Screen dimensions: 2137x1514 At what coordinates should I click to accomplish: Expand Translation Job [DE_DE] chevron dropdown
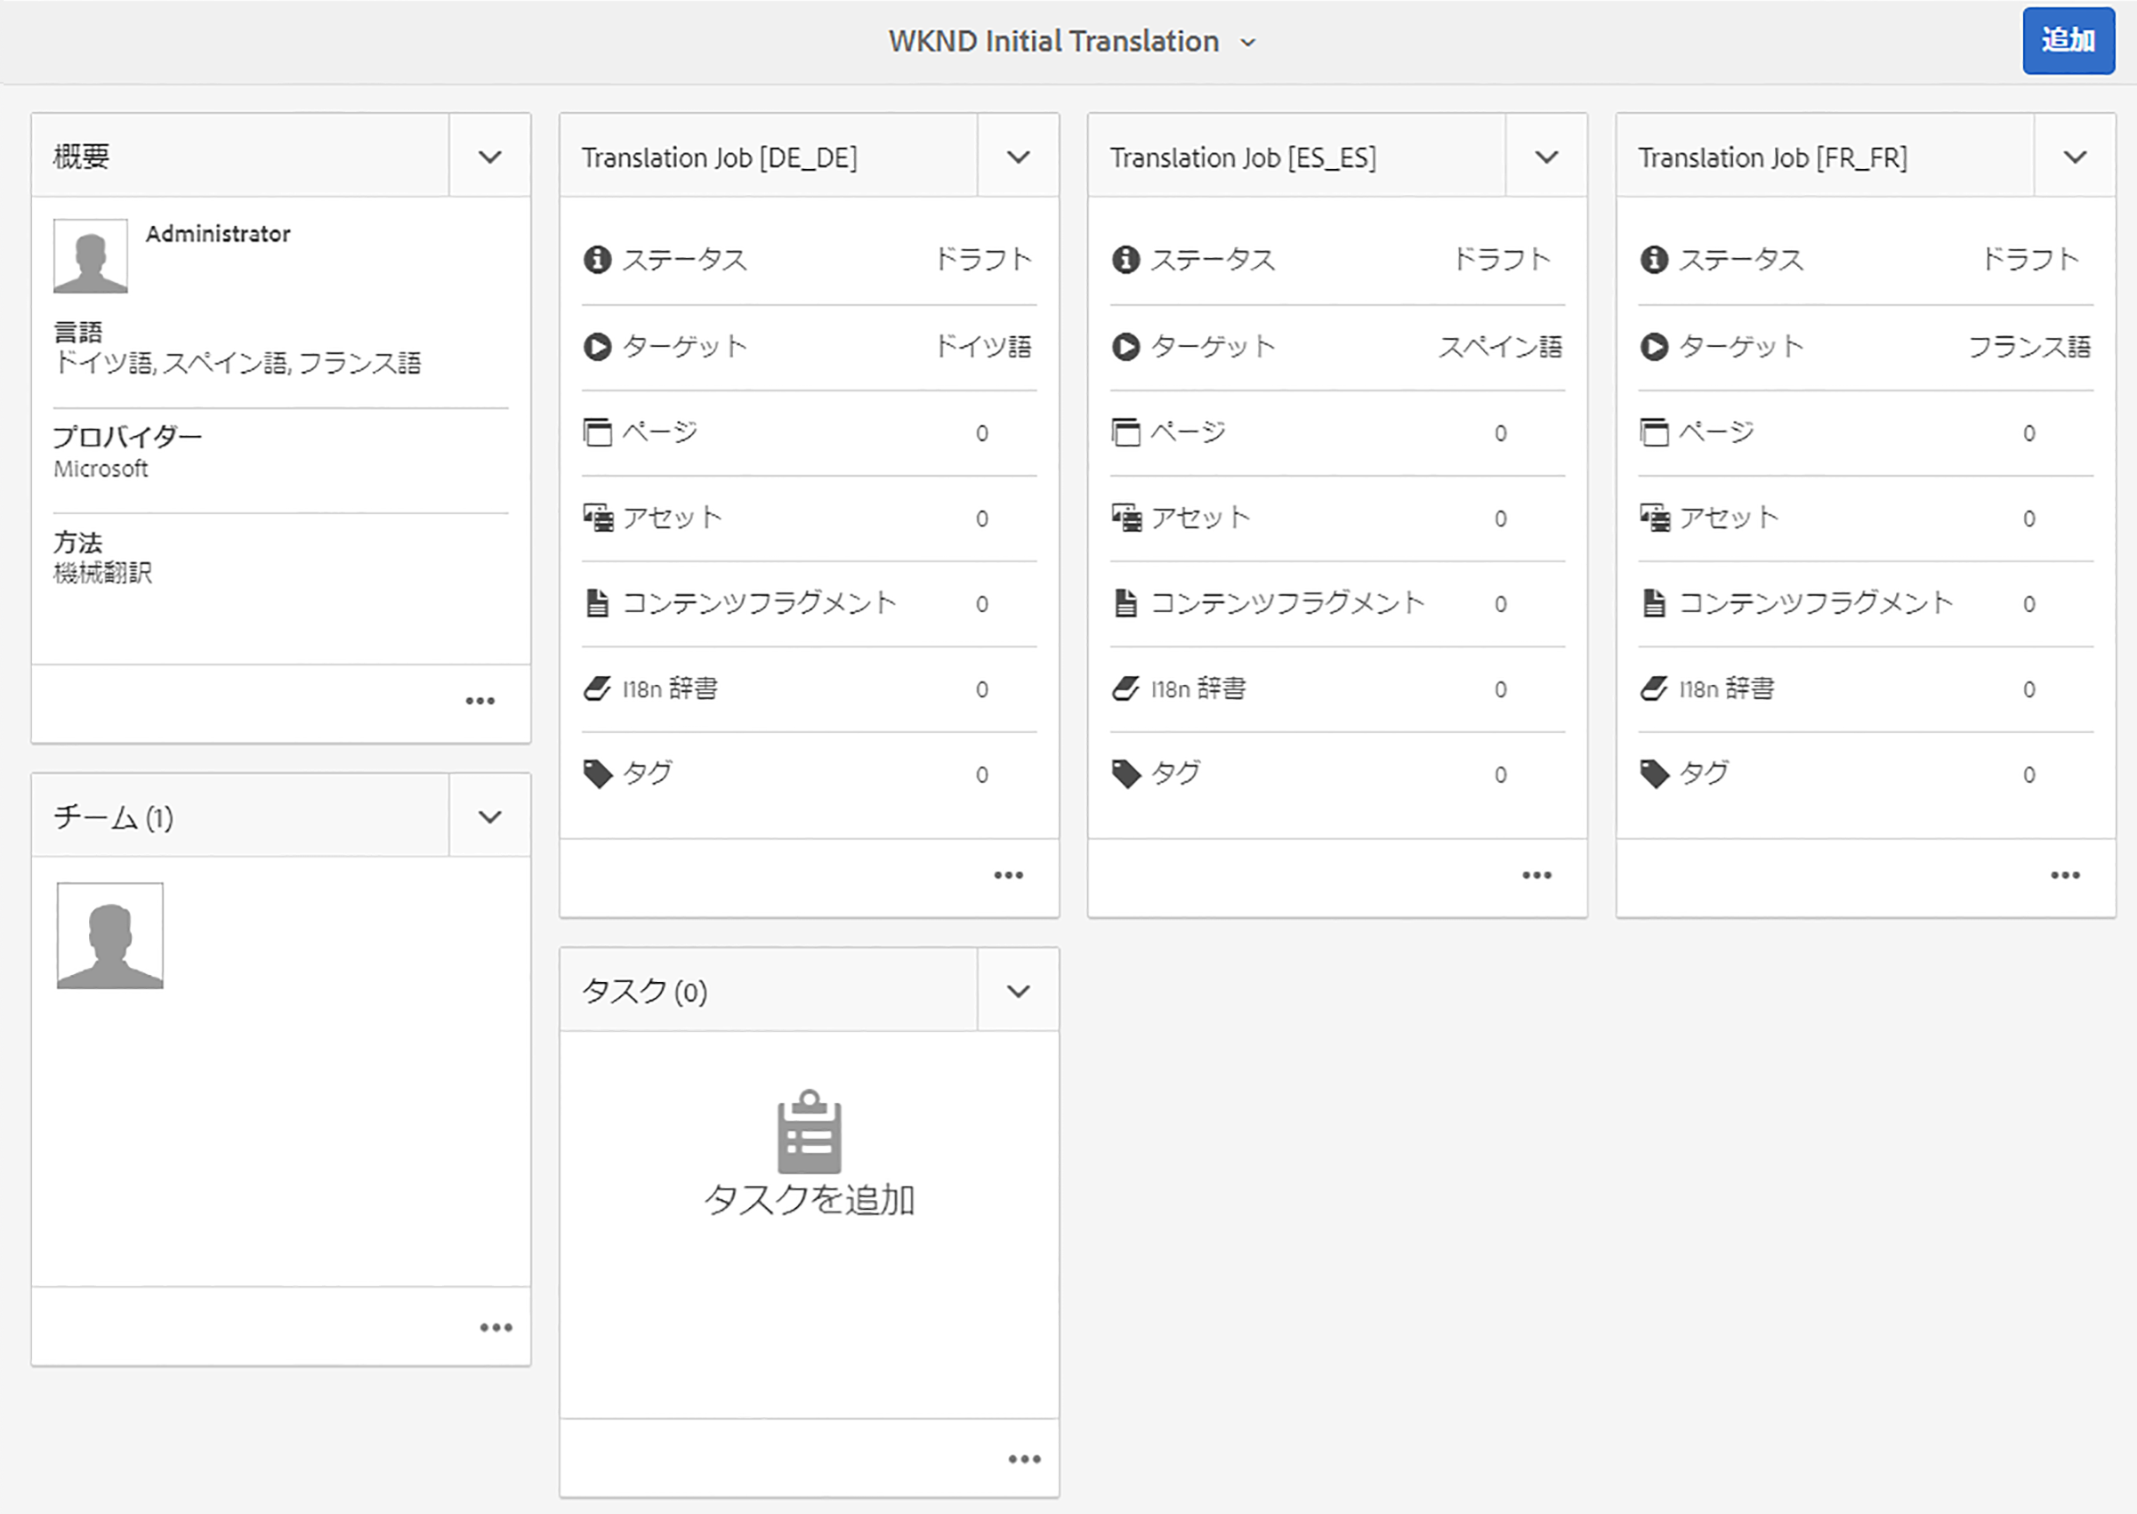[x=1018, y=157]
